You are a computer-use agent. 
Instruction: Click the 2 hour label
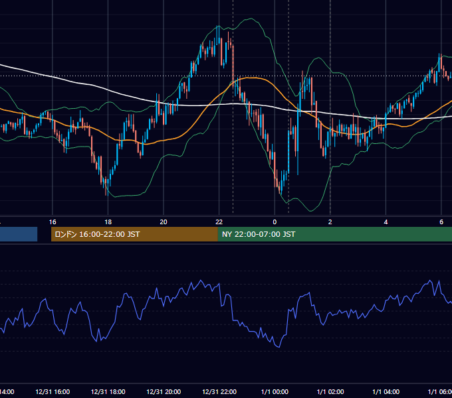[330, 222]
